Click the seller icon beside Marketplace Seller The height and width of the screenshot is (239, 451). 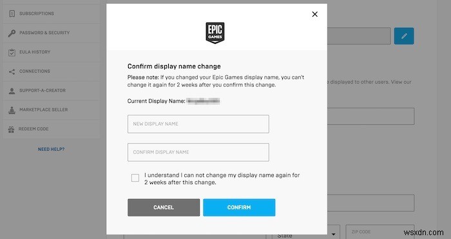12,110
